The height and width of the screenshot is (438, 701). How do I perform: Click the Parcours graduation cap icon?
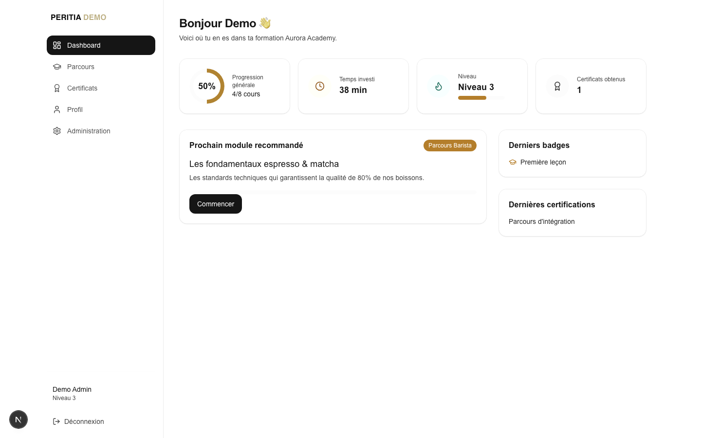57,67
